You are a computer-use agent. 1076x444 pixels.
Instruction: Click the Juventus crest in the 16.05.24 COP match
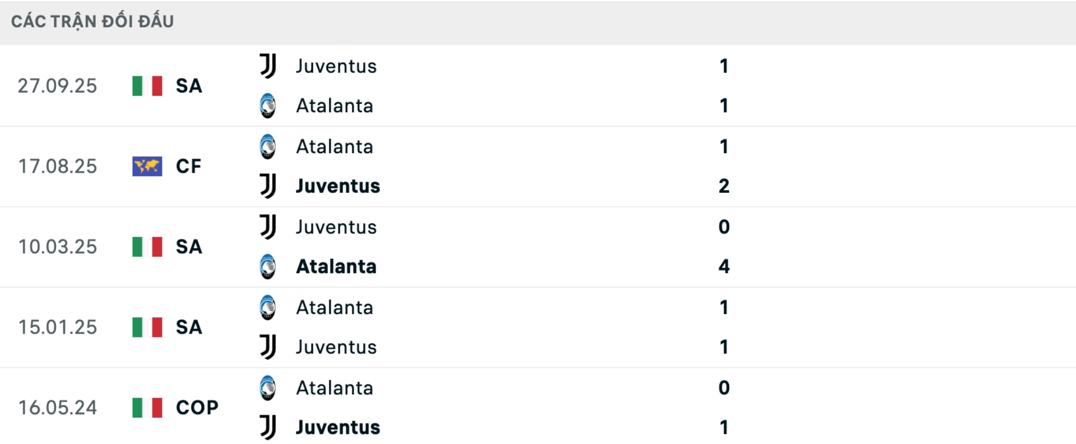(268, 427)
